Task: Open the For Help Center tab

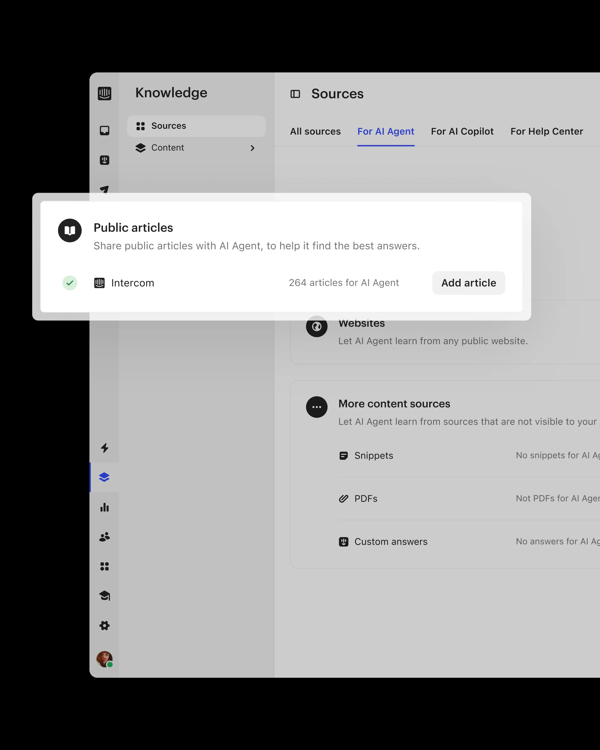Action: coord(546,131)
